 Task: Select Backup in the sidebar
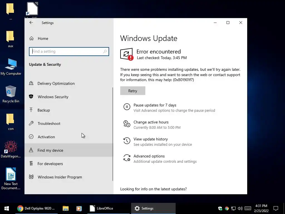(69, 110)
